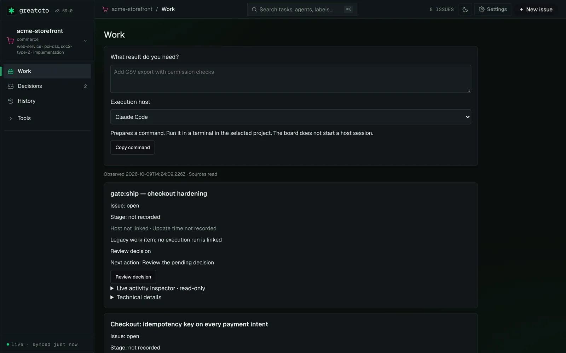
Task: Expand the Tools section chevron
Action: tap(11, 118)
